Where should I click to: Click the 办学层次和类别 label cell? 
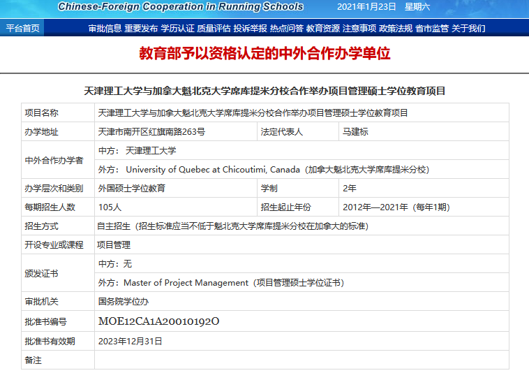(58, 189)
